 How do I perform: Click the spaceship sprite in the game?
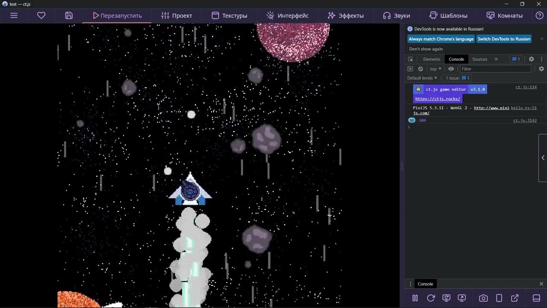[x=190, y=189]
